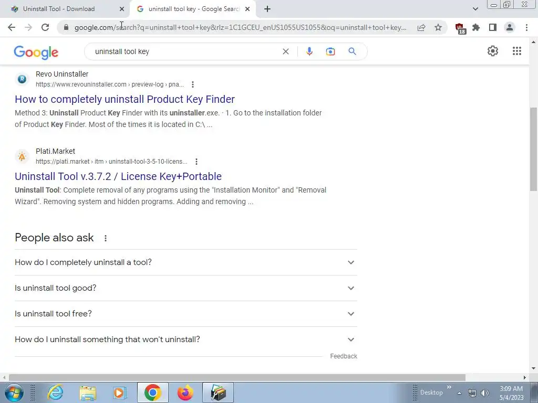Open Chrome's three-dot menu
538x403 pixels.
[x=526, y=27]
